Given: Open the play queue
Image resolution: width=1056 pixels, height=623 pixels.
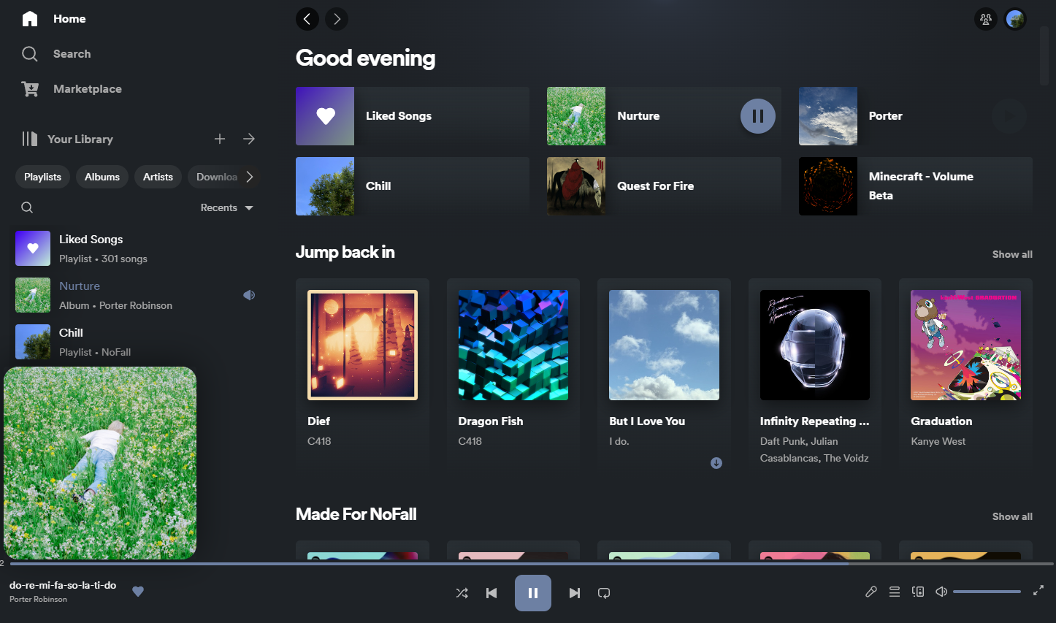Looking at the screenshot, I should (894, 592).
